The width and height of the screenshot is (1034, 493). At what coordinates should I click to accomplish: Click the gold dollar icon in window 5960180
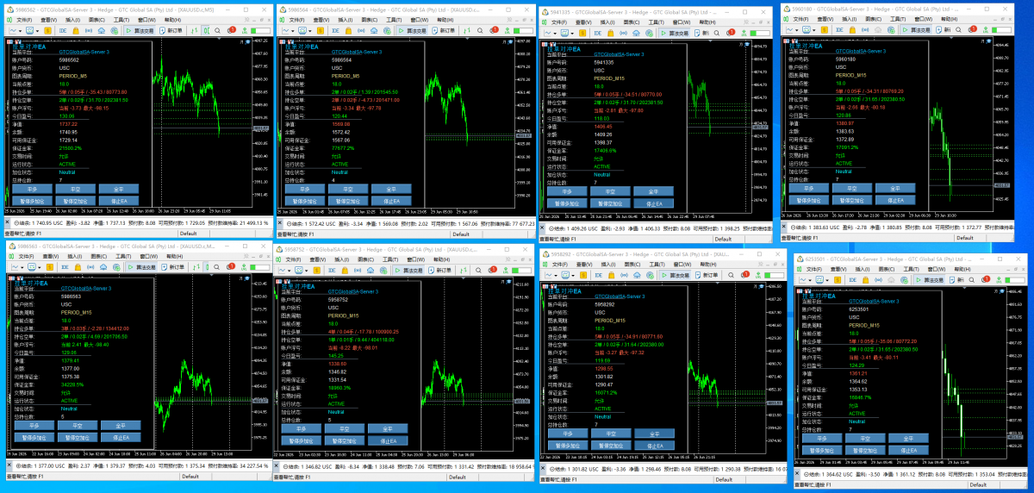tap(825, 30)
